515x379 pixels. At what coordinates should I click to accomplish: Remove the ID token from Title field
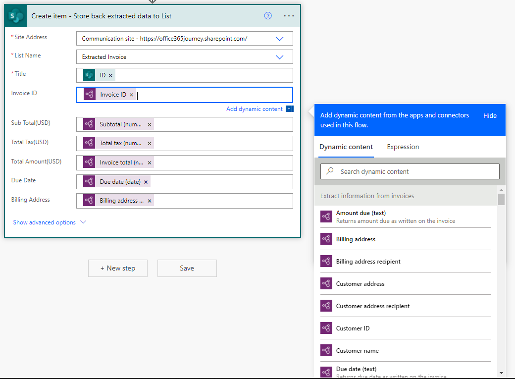tap(111, 76)
